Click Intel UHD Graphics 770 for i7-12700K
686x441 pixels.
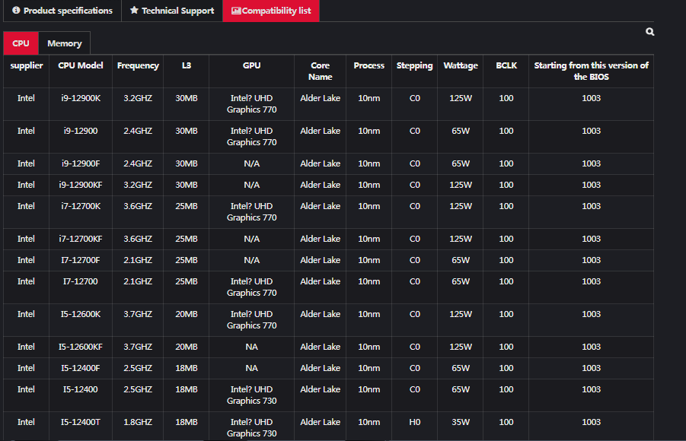251,212
